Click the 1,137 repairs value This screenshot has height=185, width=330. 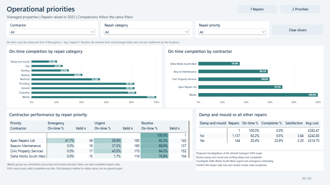pyautogui.click(x=236, y=136)
